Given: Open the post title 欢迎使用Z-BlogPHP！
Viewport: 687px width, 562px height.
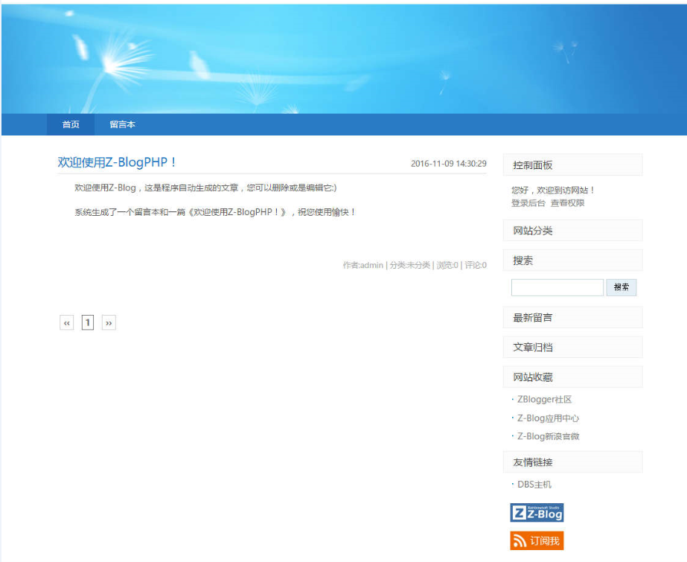Looking at the screenshot, I should click(x=118, y=162).
